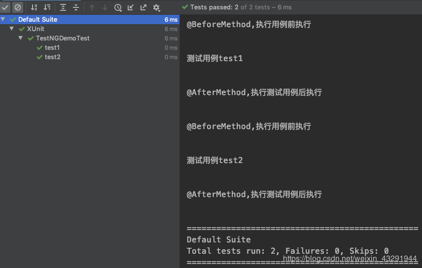The height and width of the screenshot is (268, 422).
Task: Select test1 in the test tree
Action: [x=52, y=48]
